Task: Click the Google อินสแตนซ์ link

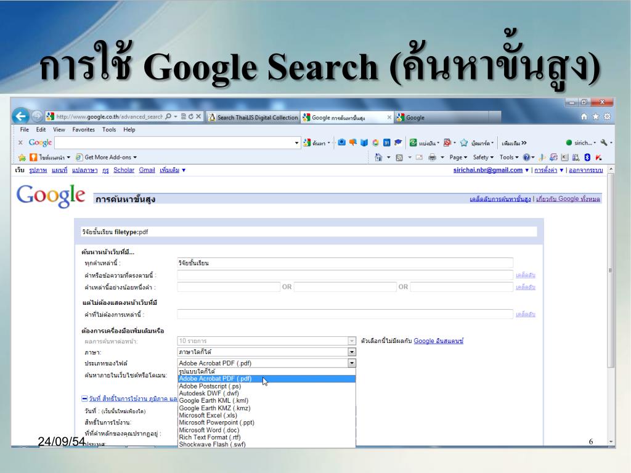Action: click(x=438, y=341)
